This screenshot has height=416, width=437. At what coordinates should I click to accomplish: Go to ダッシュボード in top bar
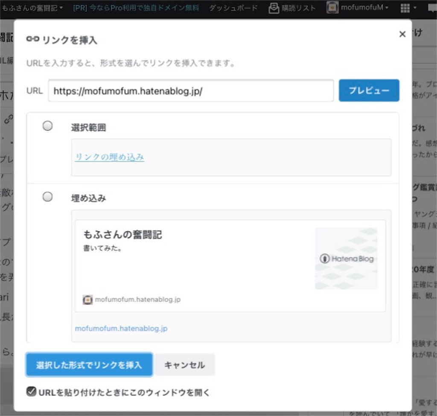tap(233, 8)
